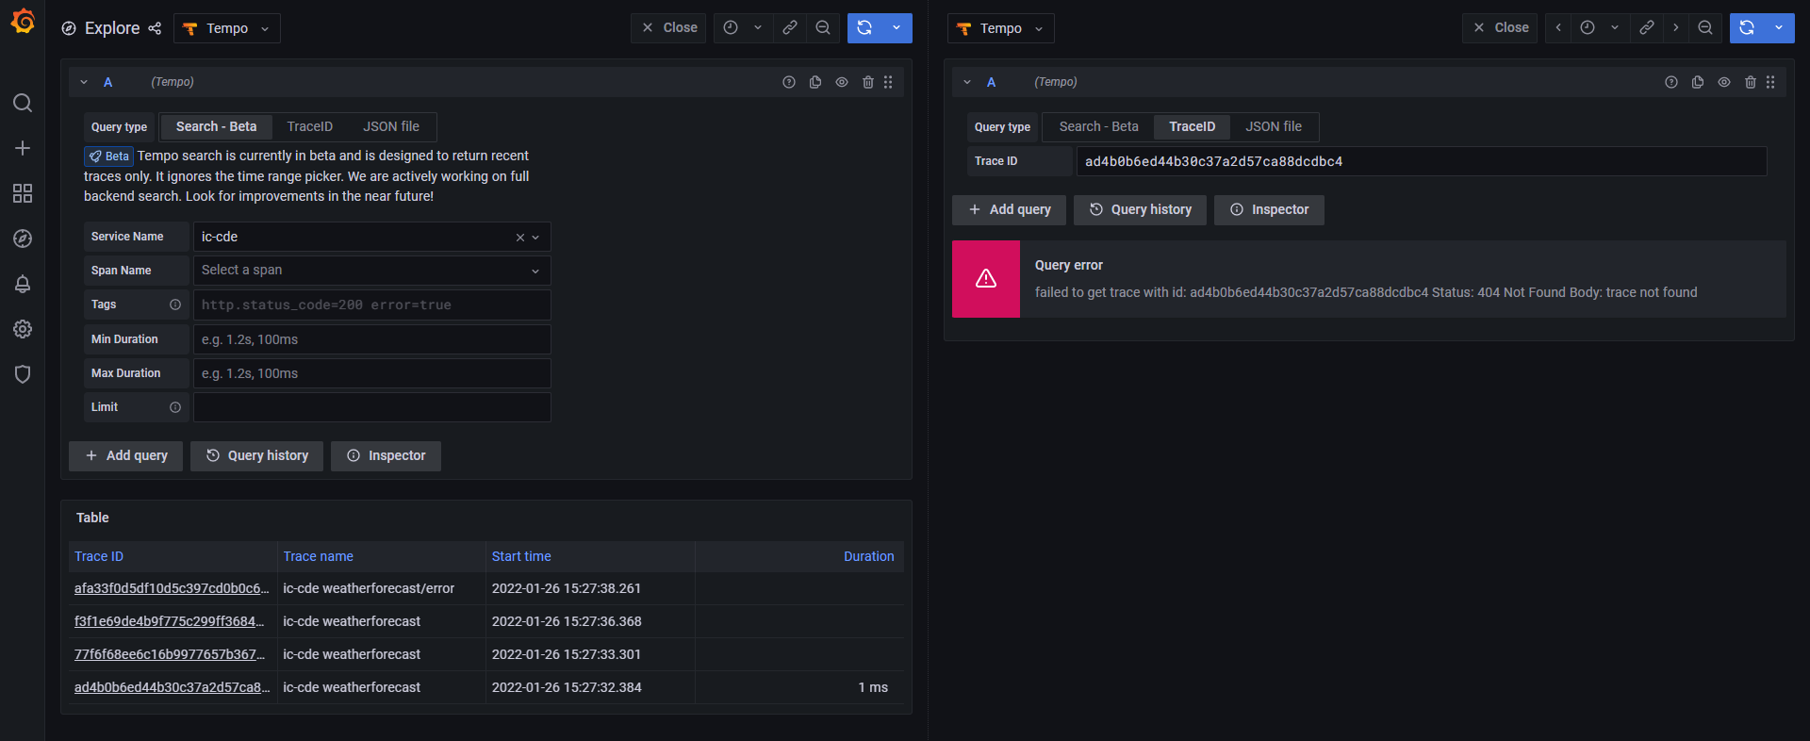Open left Inspector
The height and width of the screenshot is (741, 1810).
tap(386, 455)
